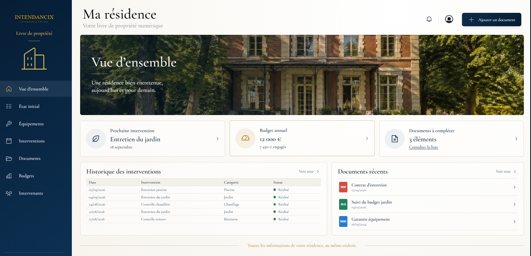This screenshot has width=531, height=256.
Task: Open the notifications bell
Action: click(x=429, y=19)
